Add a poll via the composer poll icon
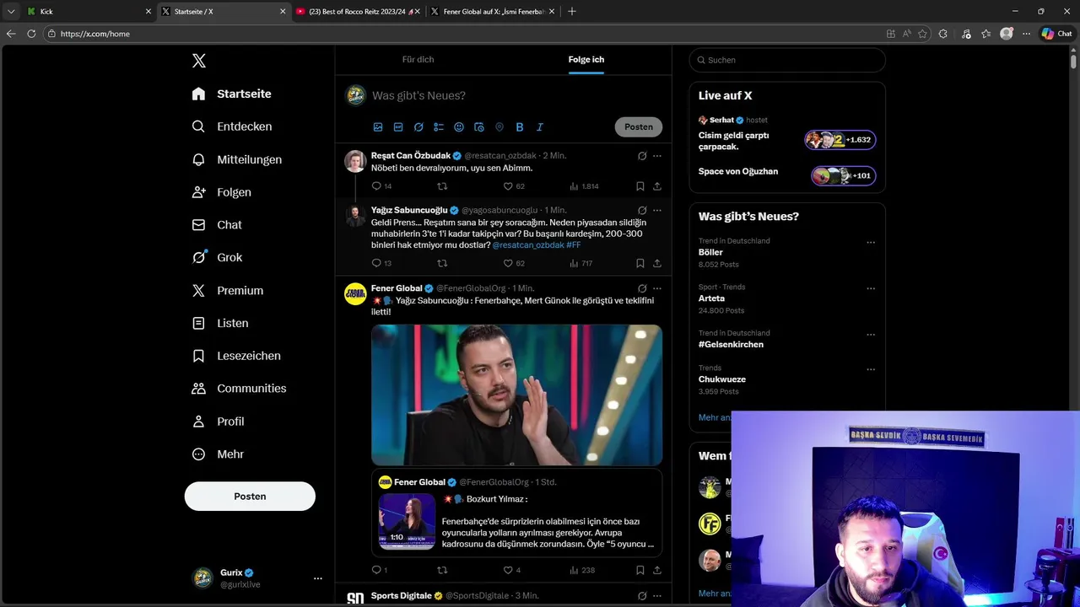 pyautogui.click(x=439, y=127)
